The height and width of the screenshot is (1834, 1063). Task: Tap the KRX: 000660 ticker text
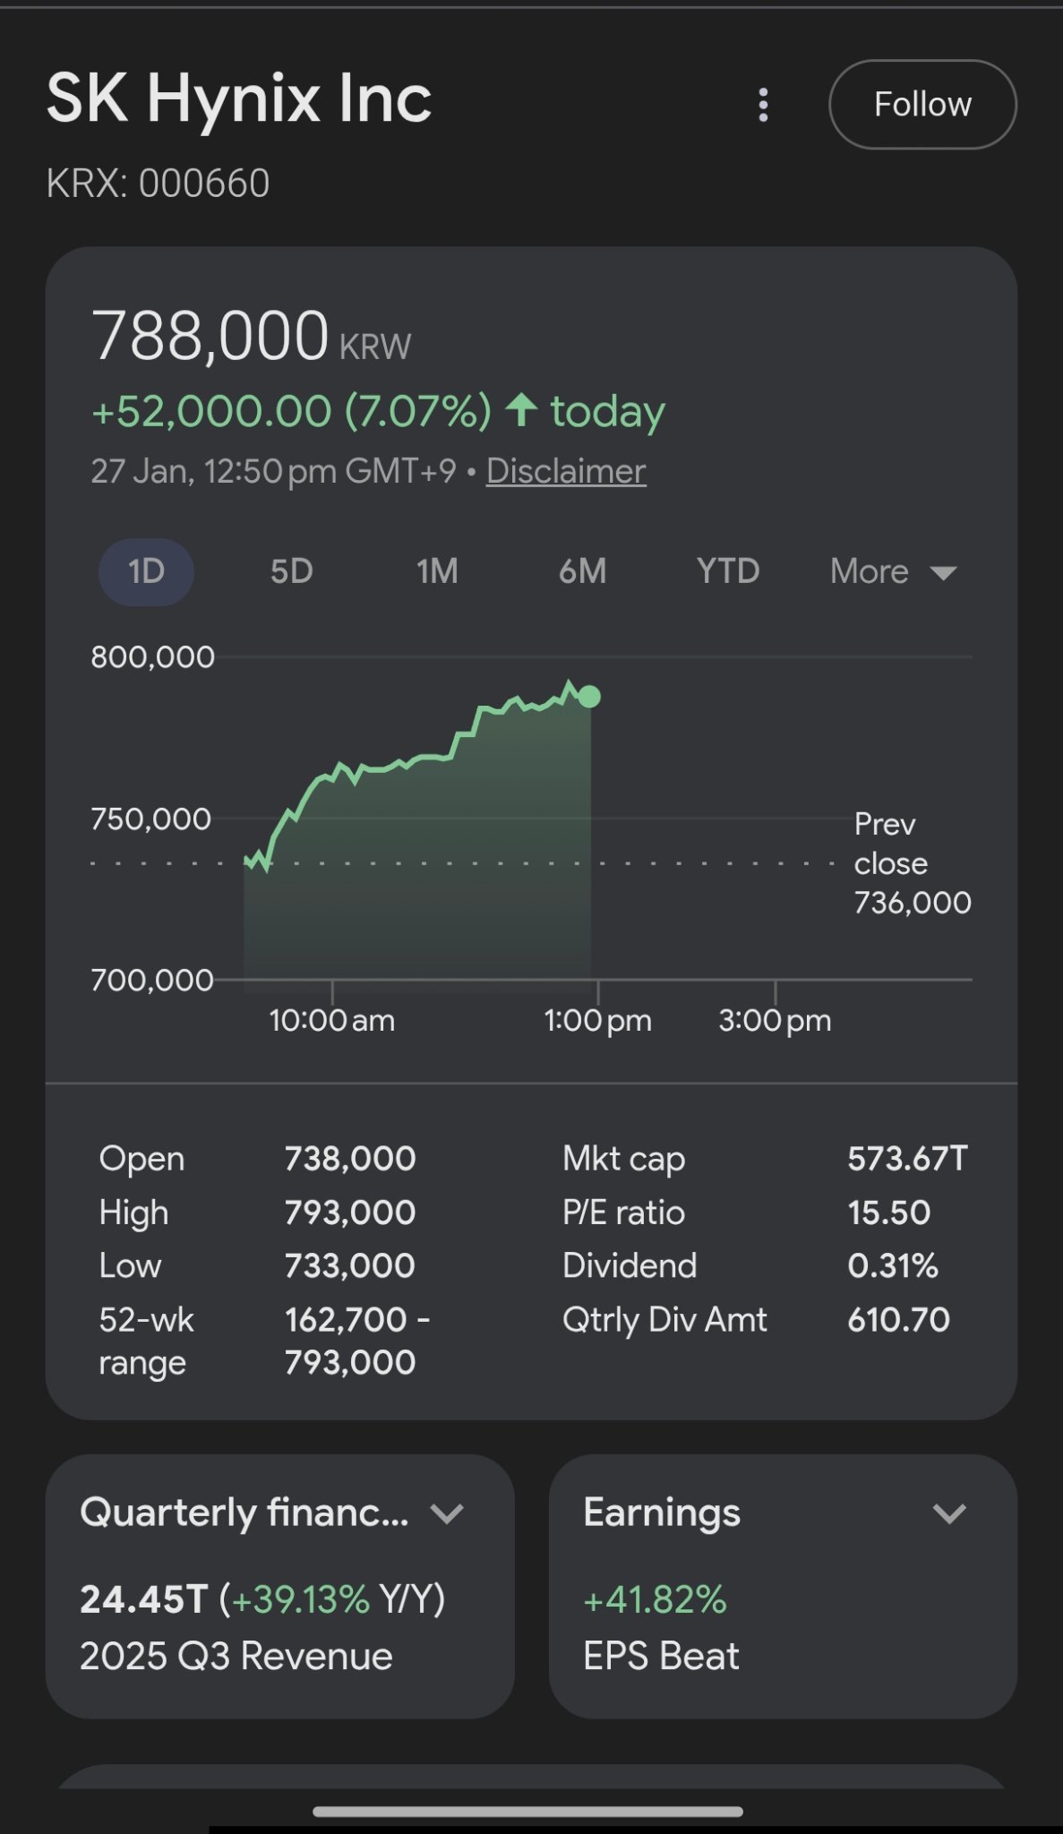click(158, 184)
